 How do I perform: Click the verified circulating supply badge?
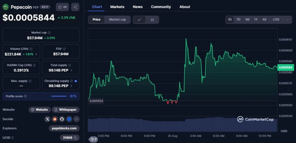76,81
